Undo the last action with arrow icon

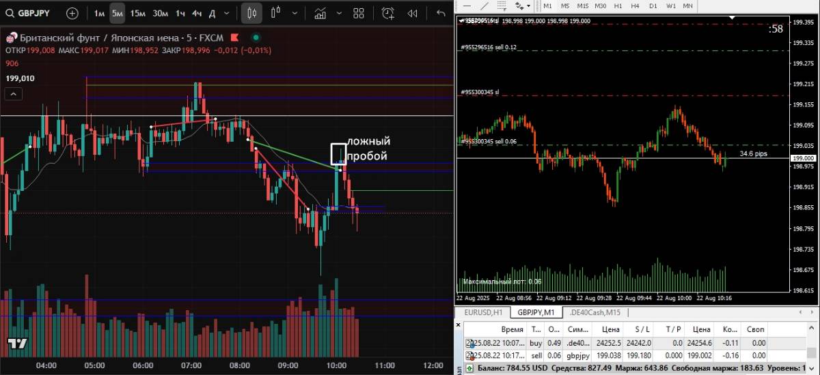click(441, 13)
